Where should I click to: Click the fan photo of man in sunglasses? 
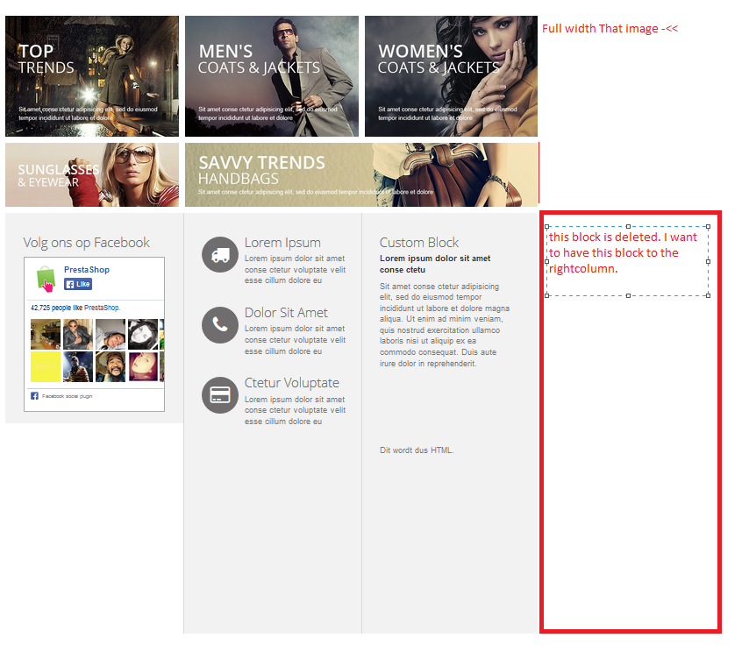coord(78,334)
